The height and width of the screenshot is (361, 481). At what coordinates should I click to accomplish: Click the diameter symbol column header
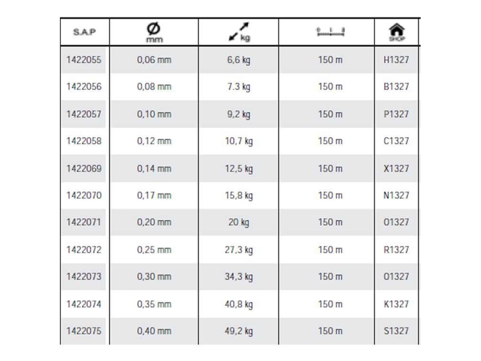point(154,33)
